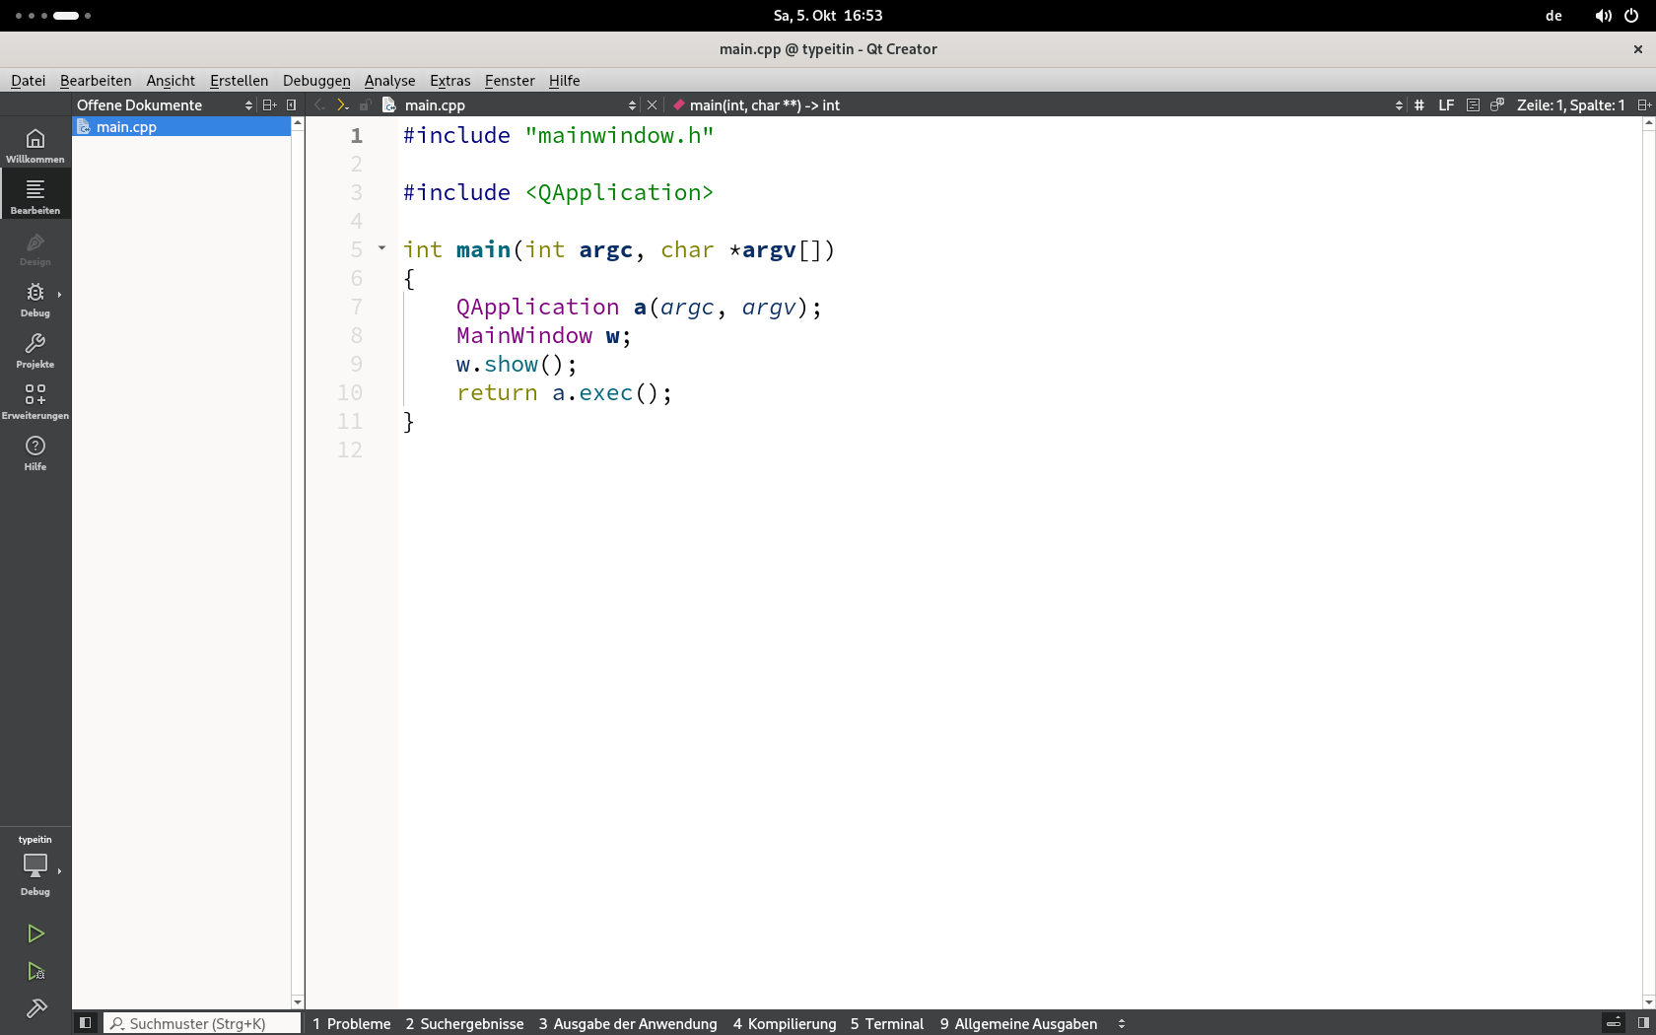Toggle the right sidebar visibility
Screen dimensions: 1656x1035
point(1643,1023)
